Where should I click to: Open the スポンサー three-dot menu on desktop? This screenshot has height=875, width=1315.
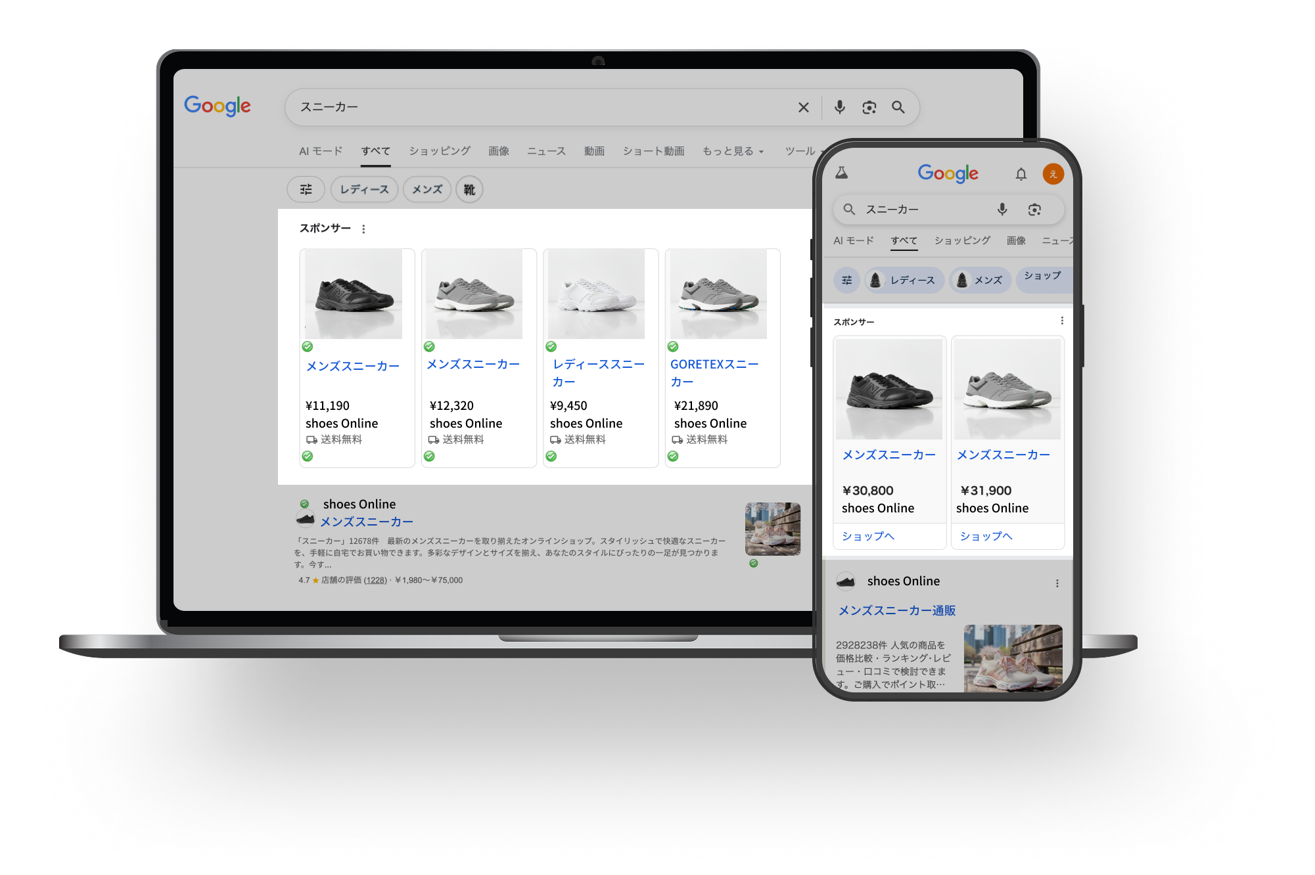pos(363,229)
